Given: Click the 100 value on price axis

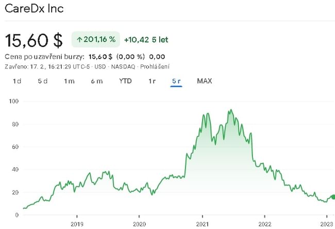Looking at the screenshot, I should (14, 101).
